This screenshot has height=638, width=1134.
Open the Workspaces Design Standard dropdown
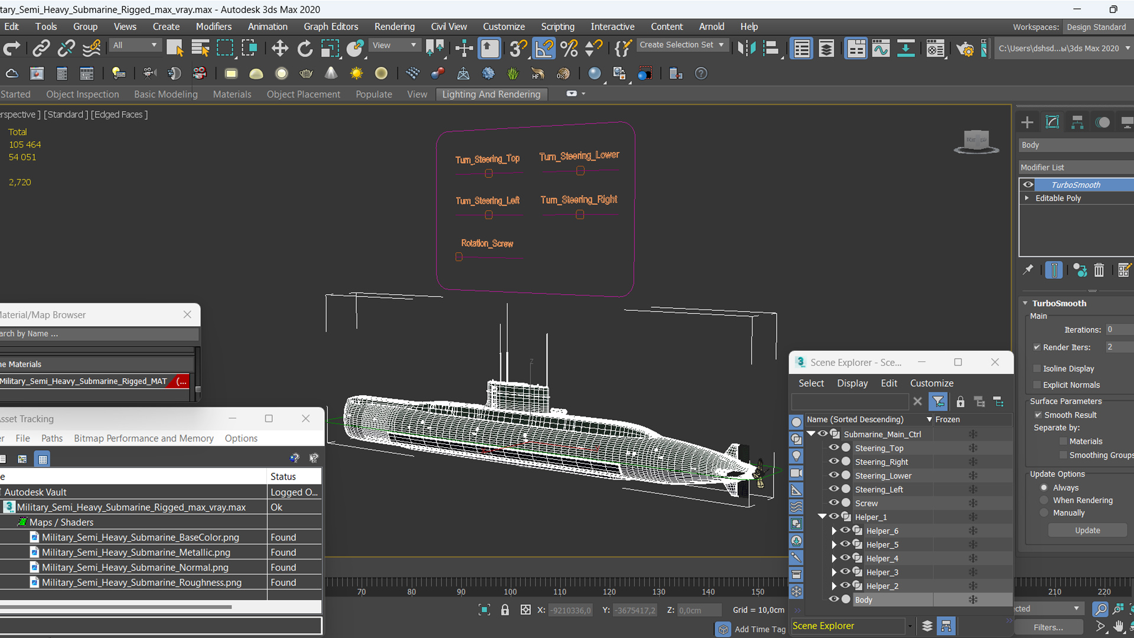coord(1097,27)
